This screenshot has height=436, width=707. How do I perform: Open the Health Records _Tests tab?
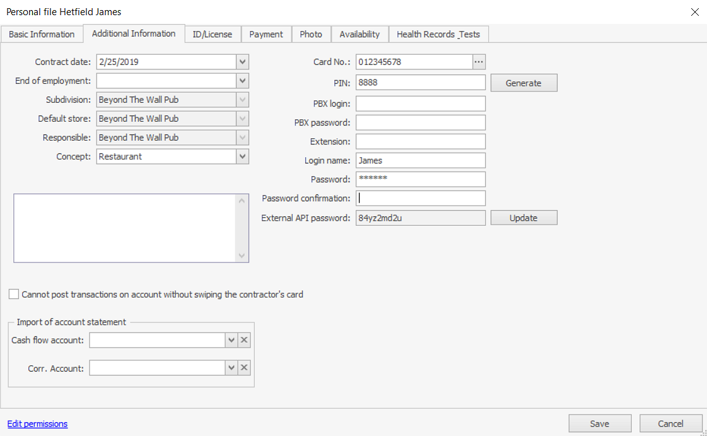pyautogui.click(x=438, y=34)
